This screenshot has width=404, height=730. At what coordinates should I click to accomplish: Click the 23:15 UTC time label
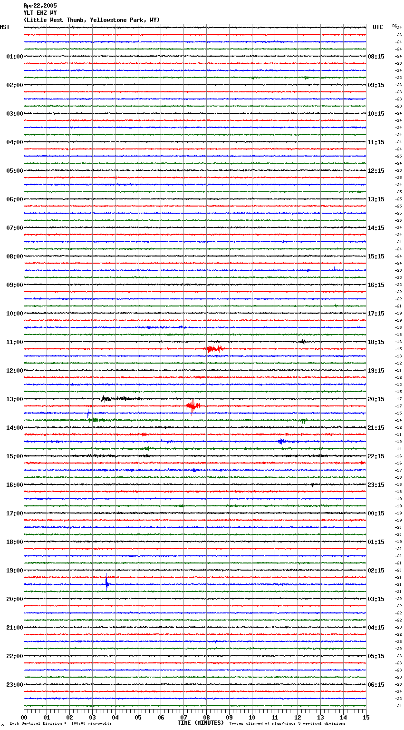tap(376, 485)
